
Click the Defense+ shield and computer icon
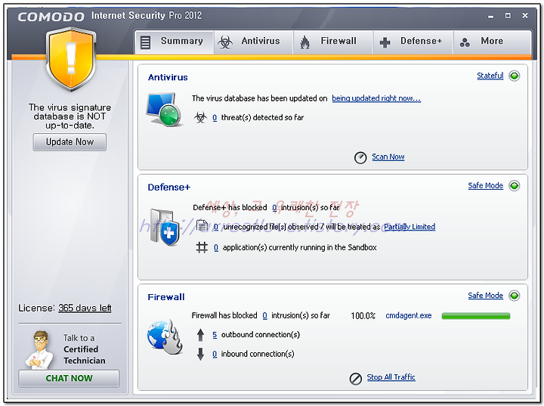[165, 227]
